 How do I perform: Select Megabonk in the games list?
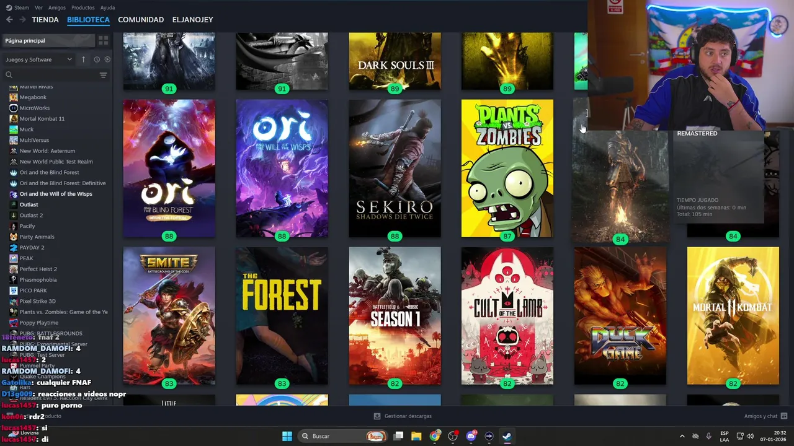click(x=33, y=97)
